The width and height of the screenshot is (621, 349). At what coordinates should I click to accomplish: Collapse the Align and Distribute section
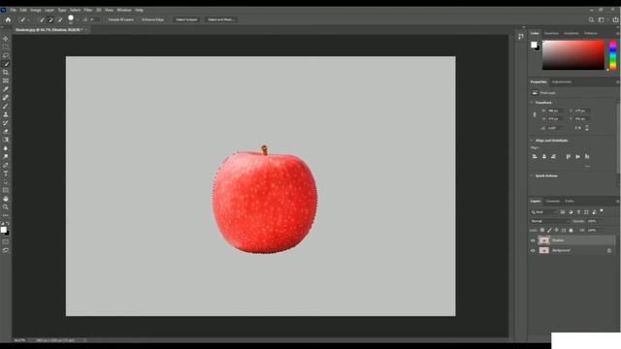coord(532,141)
